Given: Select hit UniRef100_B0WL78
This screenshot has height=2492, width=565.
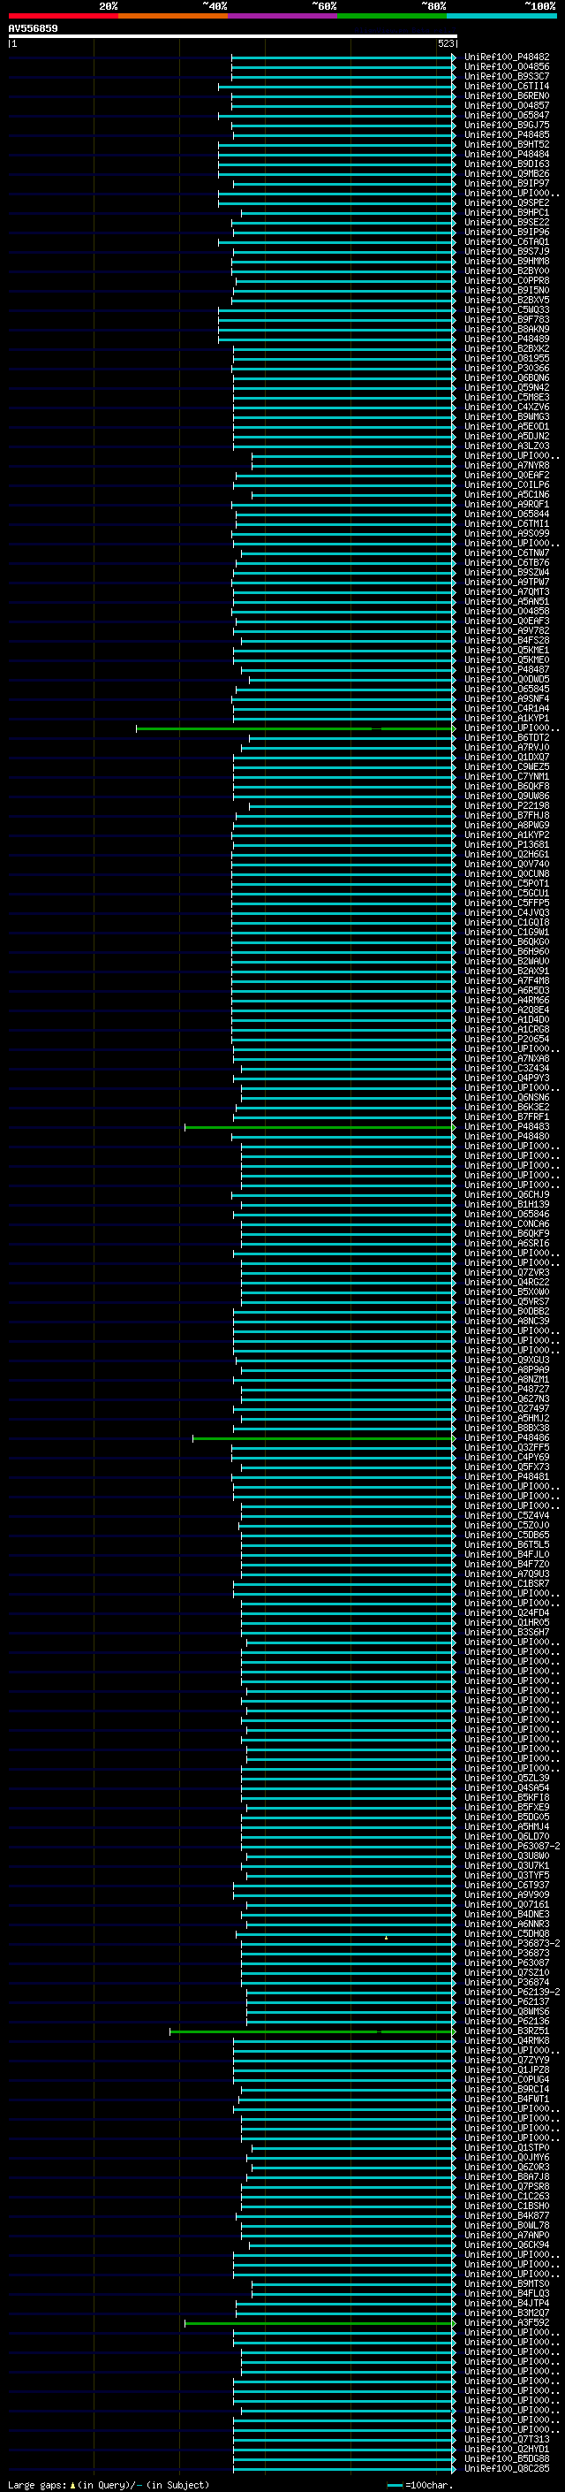Looking at the screenshot, I should 506,2225.
